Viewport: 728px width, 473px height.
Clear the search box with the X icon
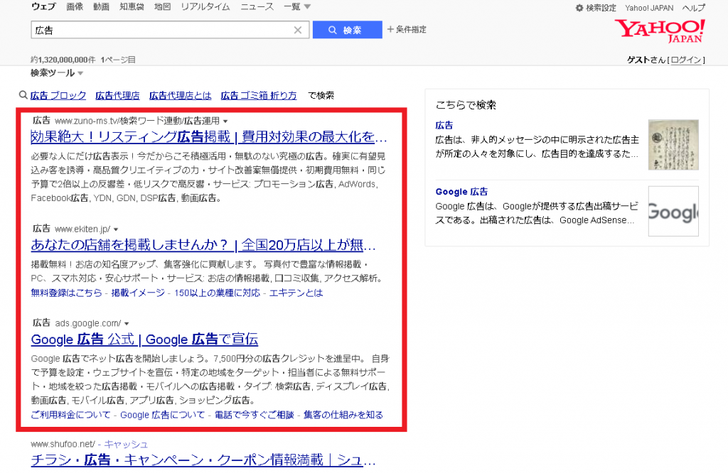pos(298,30)
